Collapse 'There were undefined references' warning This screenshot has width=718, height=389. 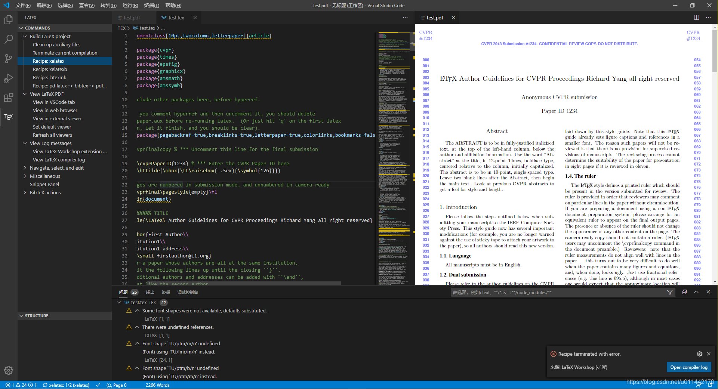pyautogui.click(x=137, y=327)
